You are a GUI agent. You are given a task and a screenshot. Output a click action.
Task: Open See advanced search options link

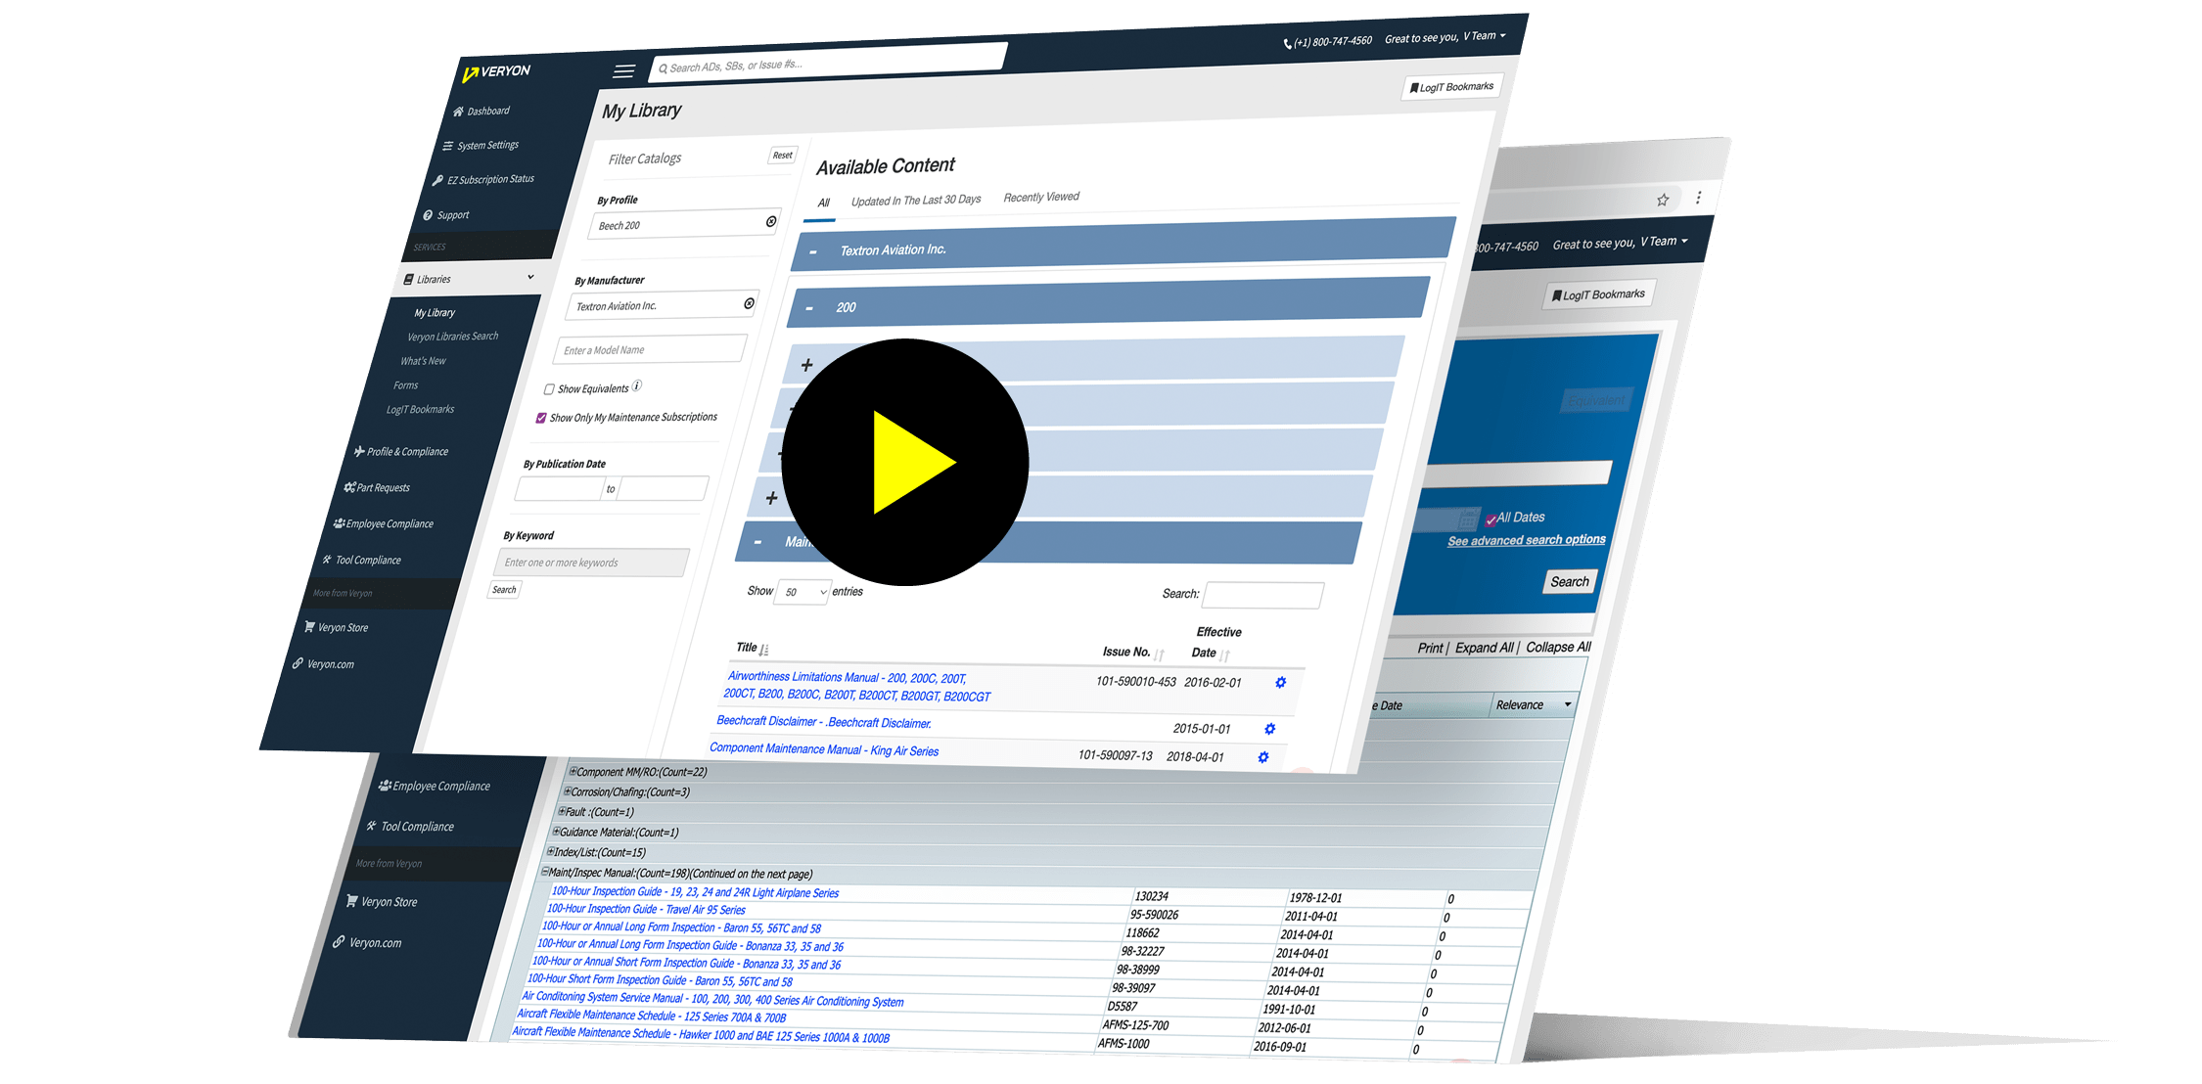point(1527,540)
